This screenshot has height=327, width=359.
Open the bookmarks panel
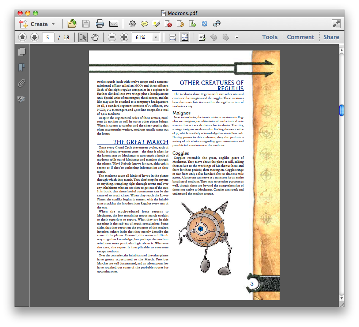[x=22, y=68]
